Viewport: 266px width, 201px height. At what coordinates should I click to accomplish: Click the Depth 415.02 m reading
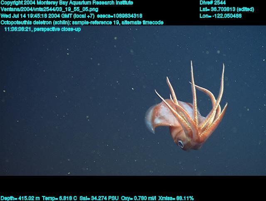[21, 198]
